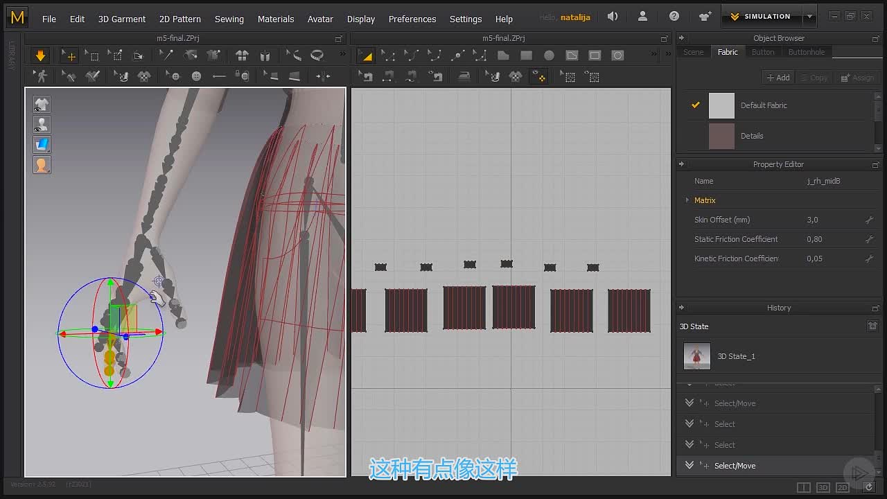Expand the 2D toolbar overflow arrows
Screen dimensions: 887x499
point(653,54)
